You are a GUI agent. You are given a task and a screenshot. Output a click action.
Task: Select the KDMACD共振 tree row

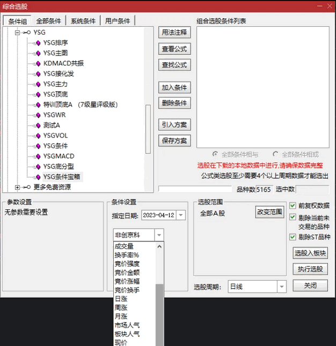click(63, 63)
